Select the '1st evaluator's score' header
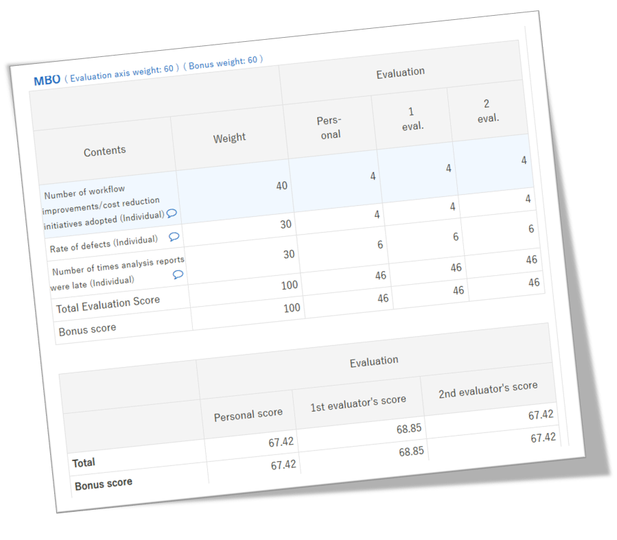617x540 pixels. click(x=358, y=403)
